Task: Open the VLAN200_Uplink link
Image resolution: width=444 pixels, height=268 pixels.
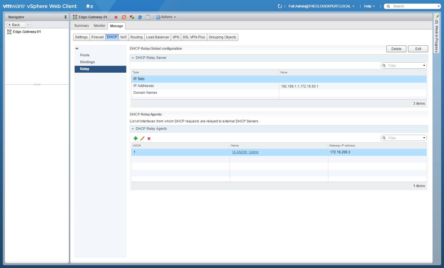Action: click(245, 152)
